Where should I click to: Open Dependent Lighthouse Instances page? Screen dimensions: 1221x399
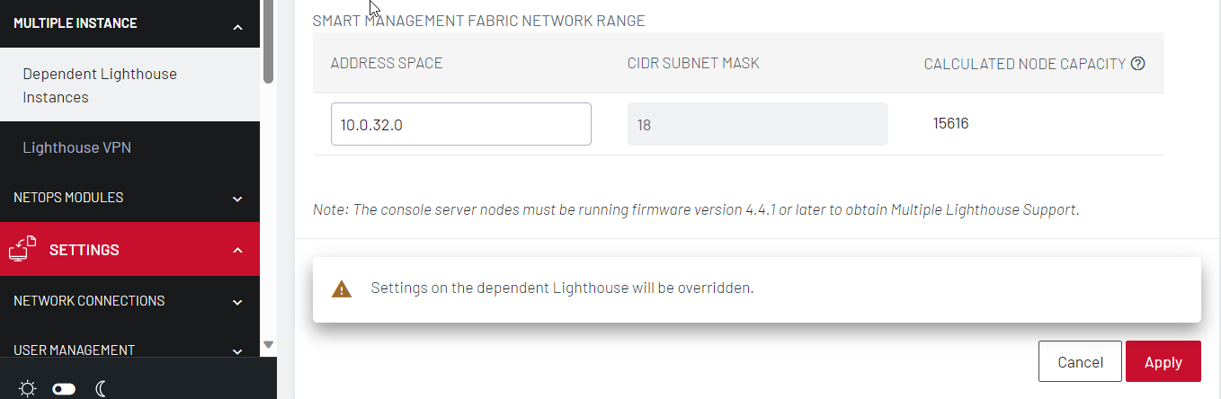point(129,85)
